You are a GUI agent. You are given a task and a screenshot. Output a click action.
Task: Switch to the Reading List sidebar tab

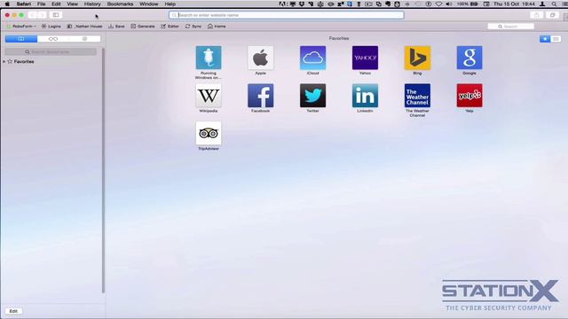click(x=53, y=39)
